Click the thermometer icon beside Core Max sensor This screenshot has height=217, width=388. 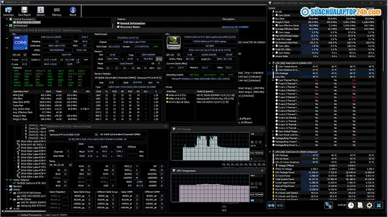[x=273, y=76]
